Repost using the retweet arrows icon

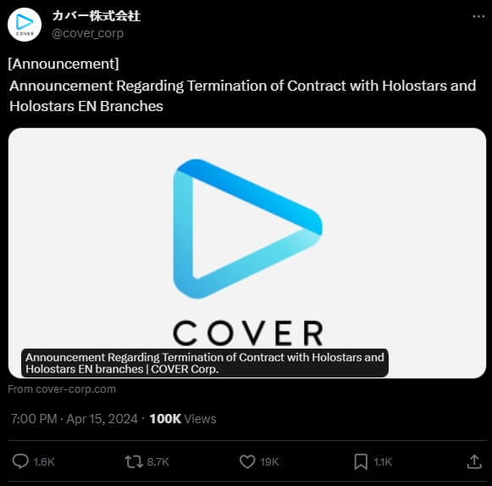pyautogui.click(x=134, y=461)
